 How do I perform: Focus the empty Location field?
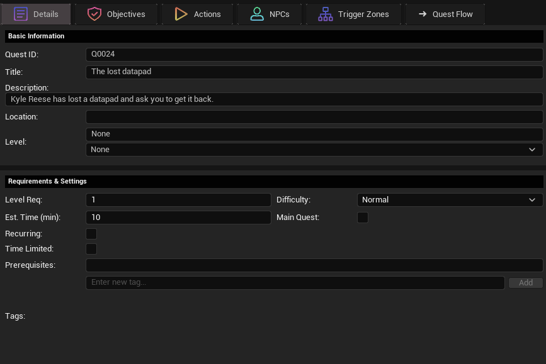point(314,117)
